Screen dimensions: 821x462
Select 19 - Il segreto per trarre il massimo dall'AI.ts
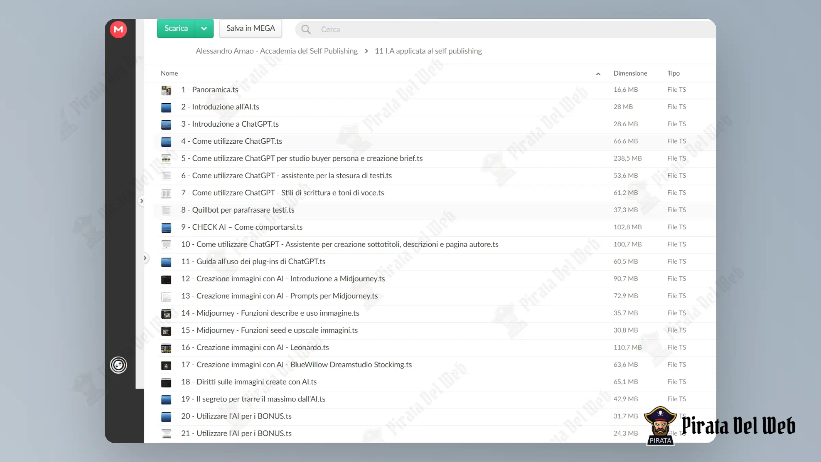(253, 399)
